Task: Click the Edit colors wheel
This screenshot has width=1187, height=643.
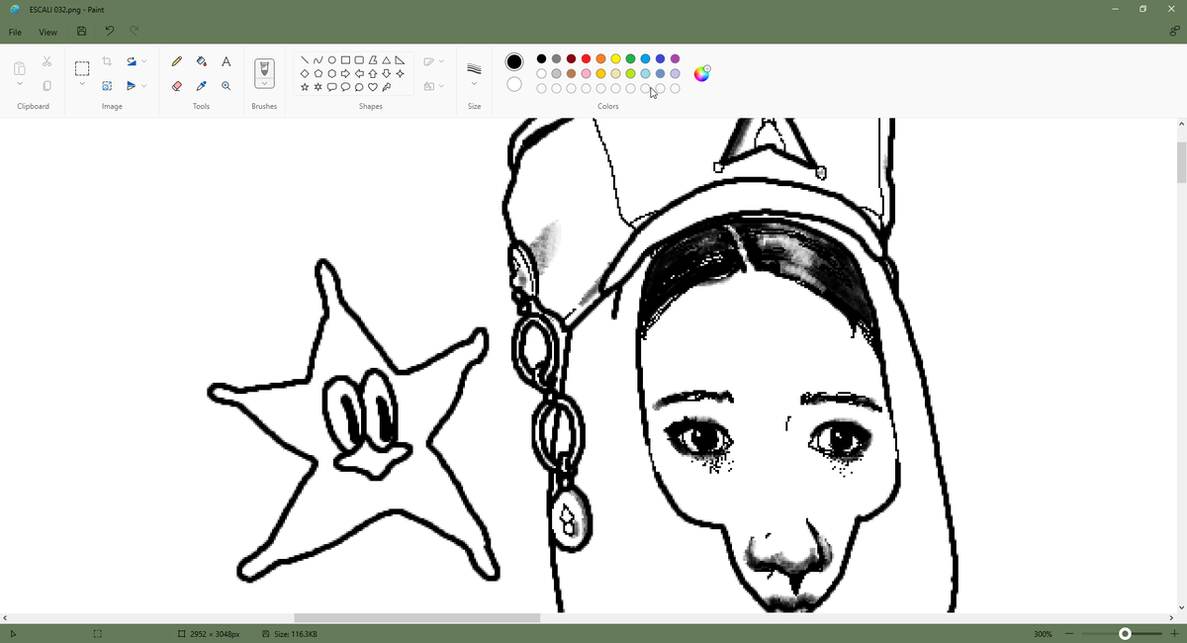Action: point(701,73)
